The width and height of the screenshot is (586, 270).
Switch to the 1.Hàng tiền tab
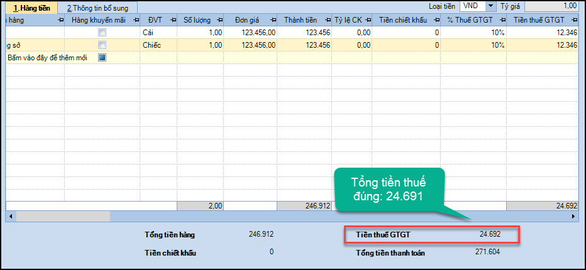pyautogui.click(x=32, y=8)
